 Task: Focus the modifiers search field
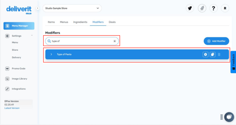(82, 41)
